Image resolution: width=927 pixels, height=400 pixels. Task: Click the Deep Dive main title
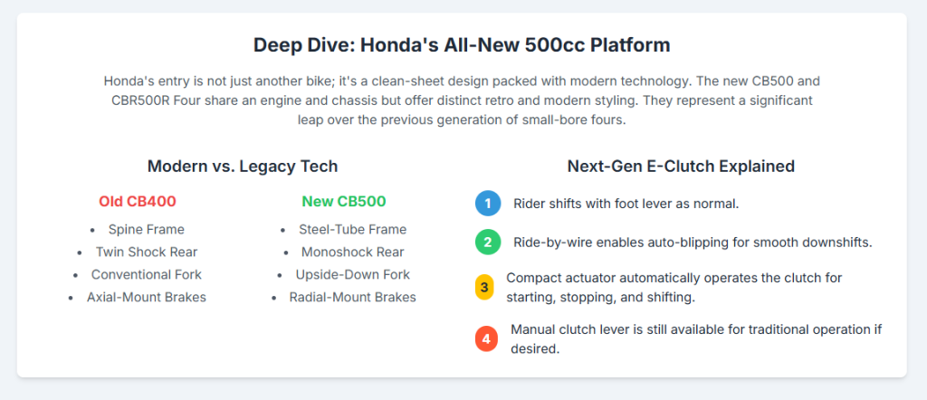[x=461, y=45]
